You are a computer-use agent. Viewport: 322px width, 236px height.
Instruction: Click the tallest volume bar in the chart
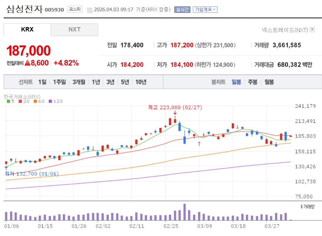185,212
